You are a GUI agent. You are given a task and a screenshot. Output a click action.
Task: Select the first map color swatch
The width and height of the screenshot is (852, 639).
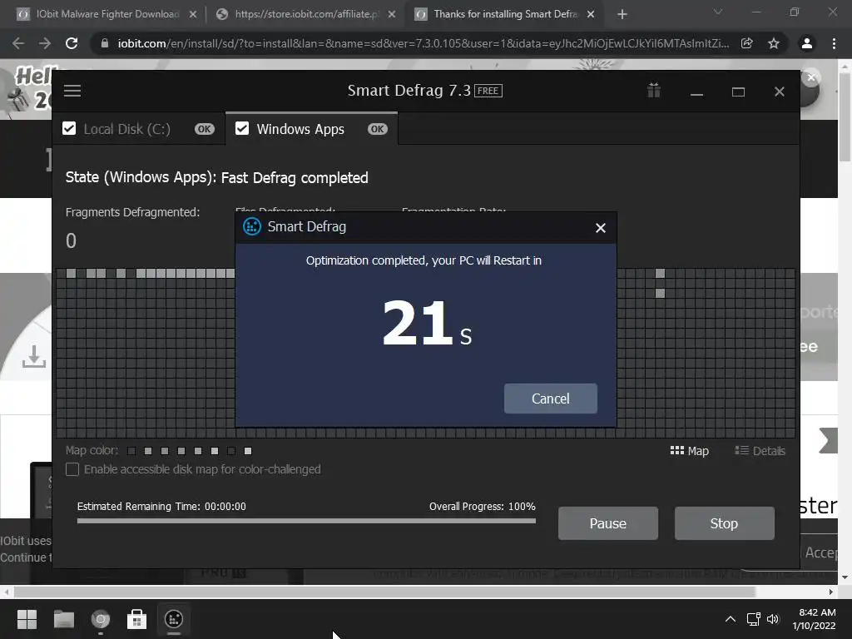(x=131, y=451)
